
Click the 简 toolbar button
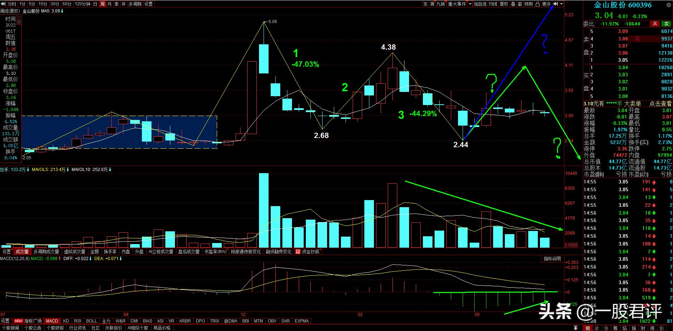click(432, 4)
